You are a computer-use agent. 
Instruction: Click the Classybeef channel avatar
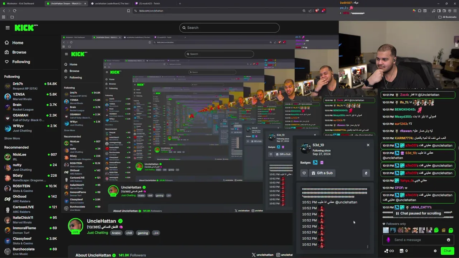8,240
